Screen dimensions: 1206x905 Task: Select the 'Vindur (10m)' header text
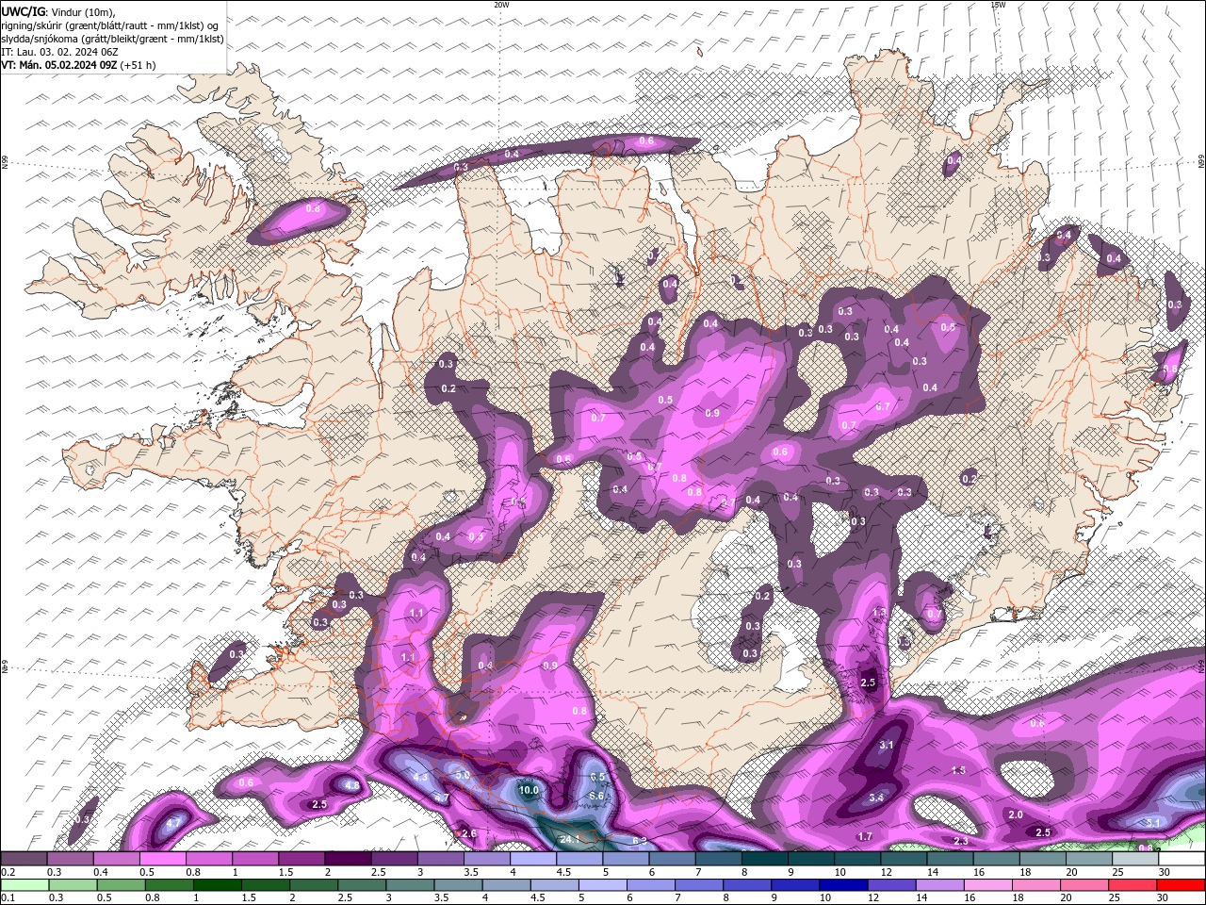click(x=82, y=13)
